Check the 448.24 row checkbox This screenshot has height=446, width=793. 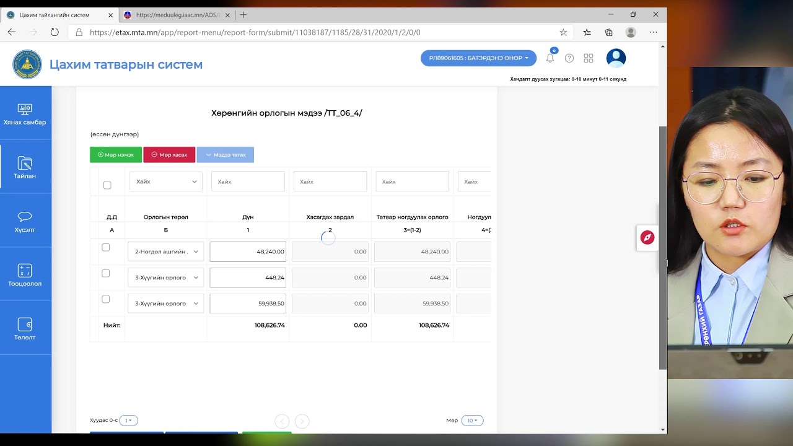pos(106,273)
